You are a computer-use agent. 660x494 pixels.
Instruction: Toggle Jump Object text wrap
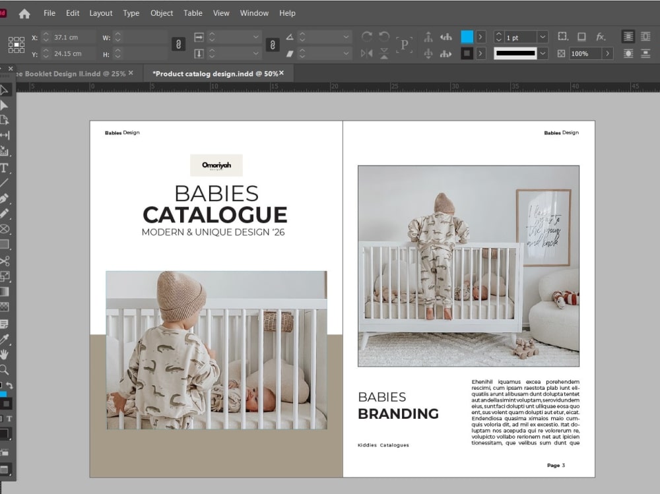pos(645,53)
